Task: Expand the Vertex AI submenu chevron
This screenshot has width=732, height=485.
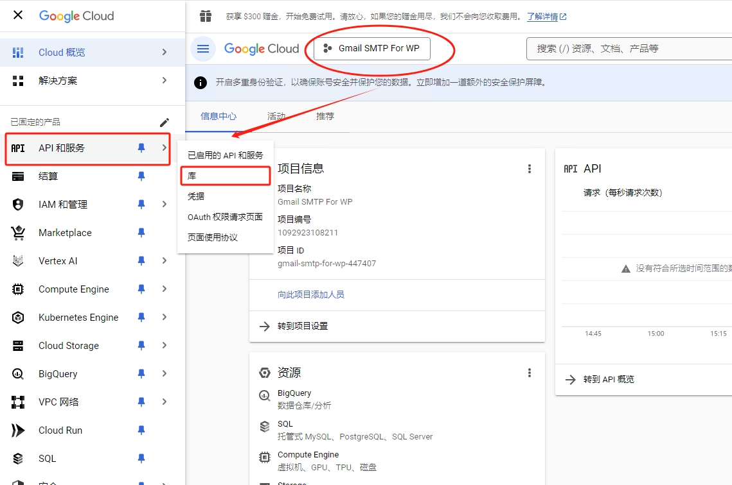Action: (x=165, y=260)
